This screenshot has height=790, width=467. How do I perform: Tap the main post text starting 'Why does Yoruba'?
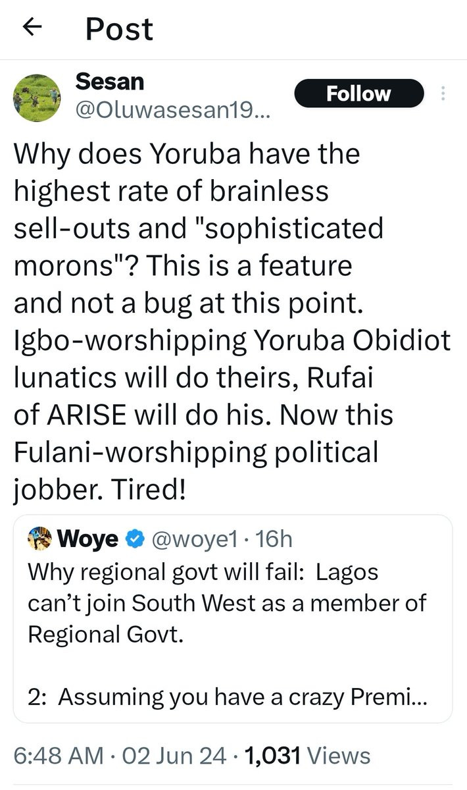187,155
